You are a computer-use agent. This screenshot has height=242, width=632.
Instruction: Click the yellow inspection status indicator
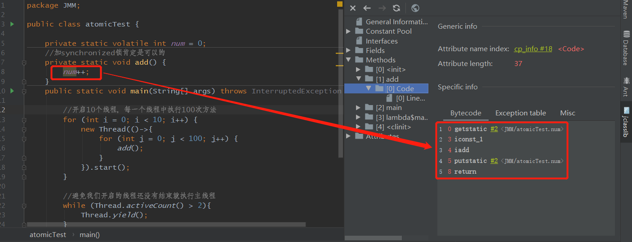(340, 4)
